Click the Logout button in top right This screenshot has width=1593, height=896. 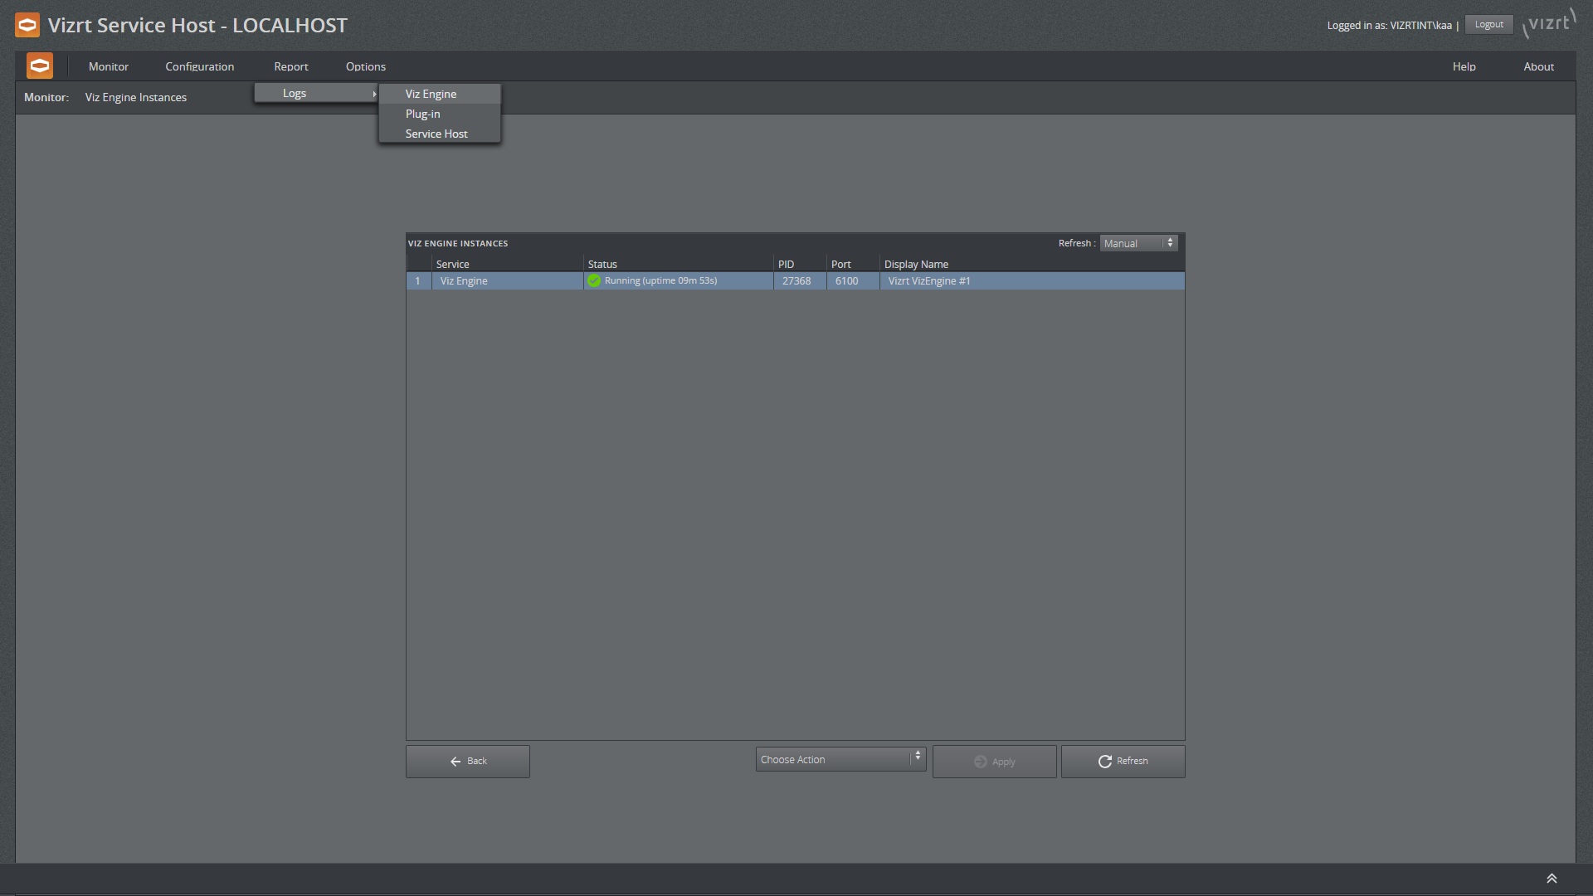(1490, 24)
